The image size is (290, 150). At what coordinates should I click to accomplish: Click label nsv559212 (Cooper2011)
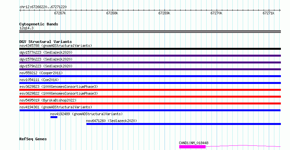(x=41, y=73)
